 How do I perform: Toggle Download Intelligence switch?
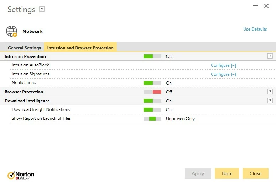[x=153, y=101]
